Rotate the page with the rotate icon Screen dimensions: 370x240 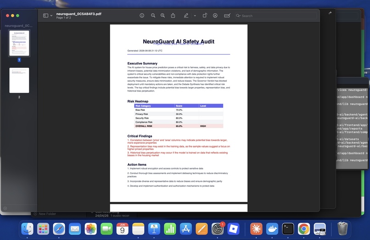pyautogui.click(x=205, y=16)
